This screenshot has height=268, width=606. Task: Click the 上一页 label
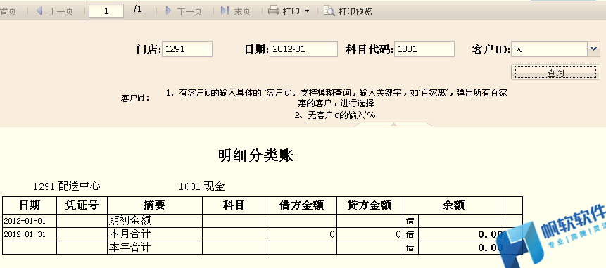pyautogui.click(x=61, y=11)
